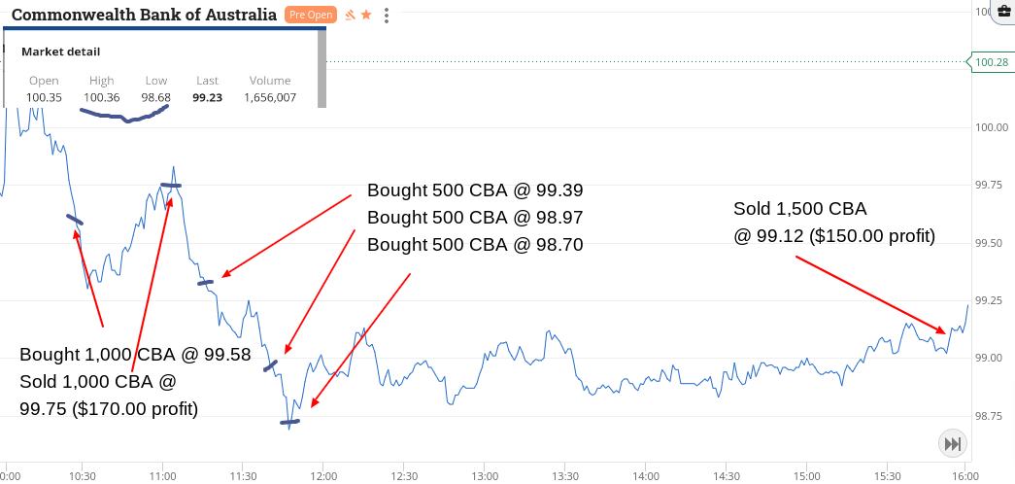Click the Market detail heading
Screen dimensions: 1015x484
click(x=61, y=52)
